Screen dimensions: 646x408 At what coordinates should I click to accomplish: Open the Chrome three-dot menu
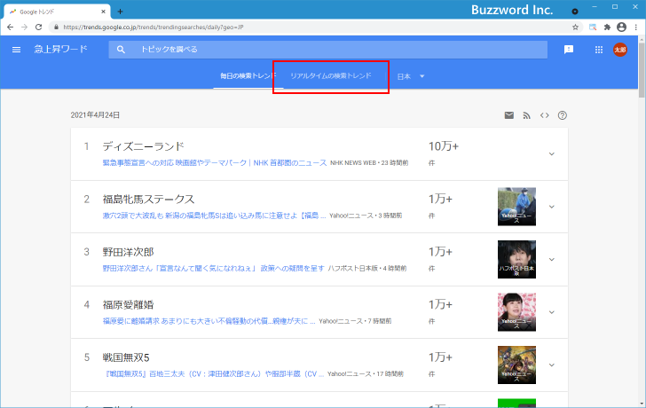(636, 27)
